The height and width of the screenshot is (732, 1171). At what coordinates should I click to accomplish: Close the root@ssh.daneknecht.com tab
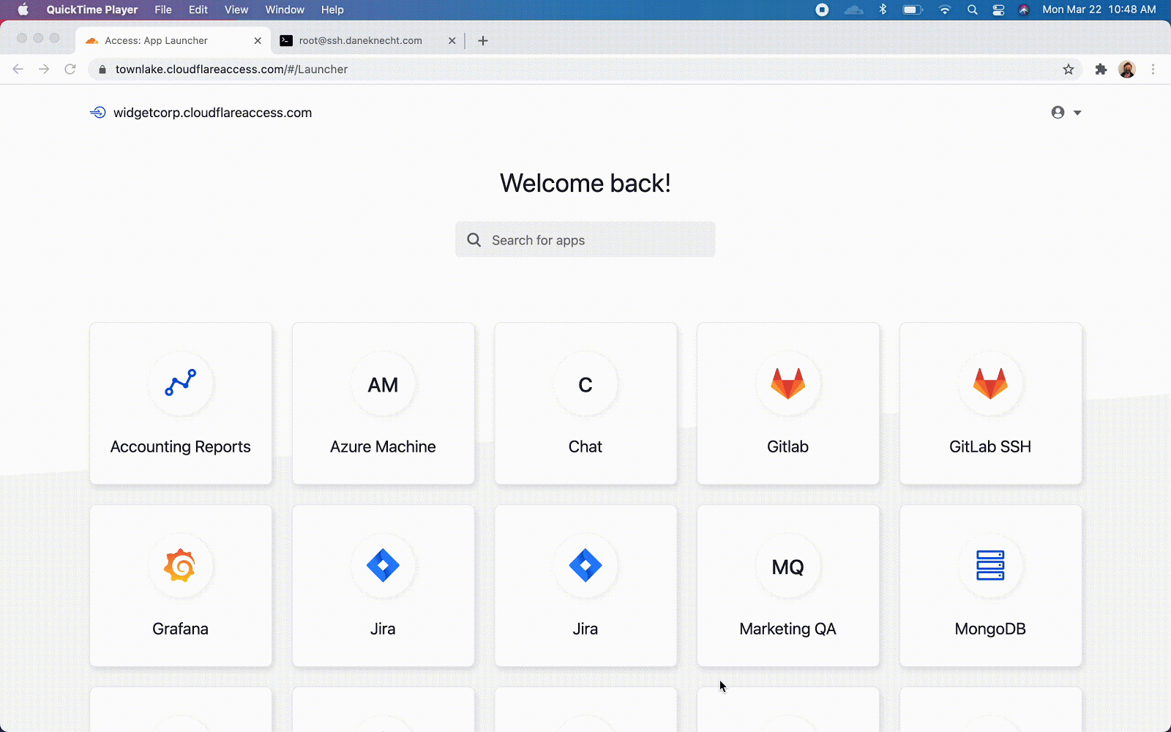tap(452, 41)
